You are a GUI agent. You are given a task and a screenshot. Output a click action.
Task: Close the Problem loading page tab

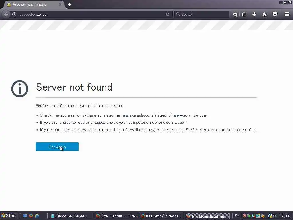[60, 5]
